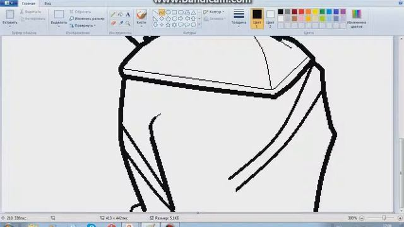Click the 413 × 442пкс canvas dimensions
Screen dimensions: 404x227
tap(117, 218)
